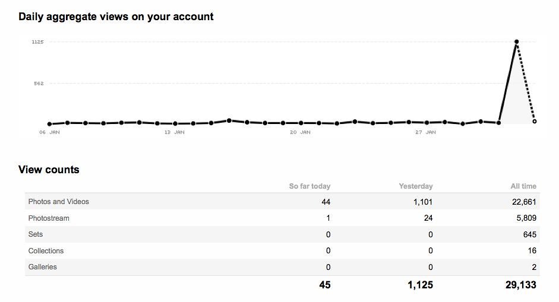Open the Galleries row label
Viewport: 559px width, 302px height.
click(43, 267)
